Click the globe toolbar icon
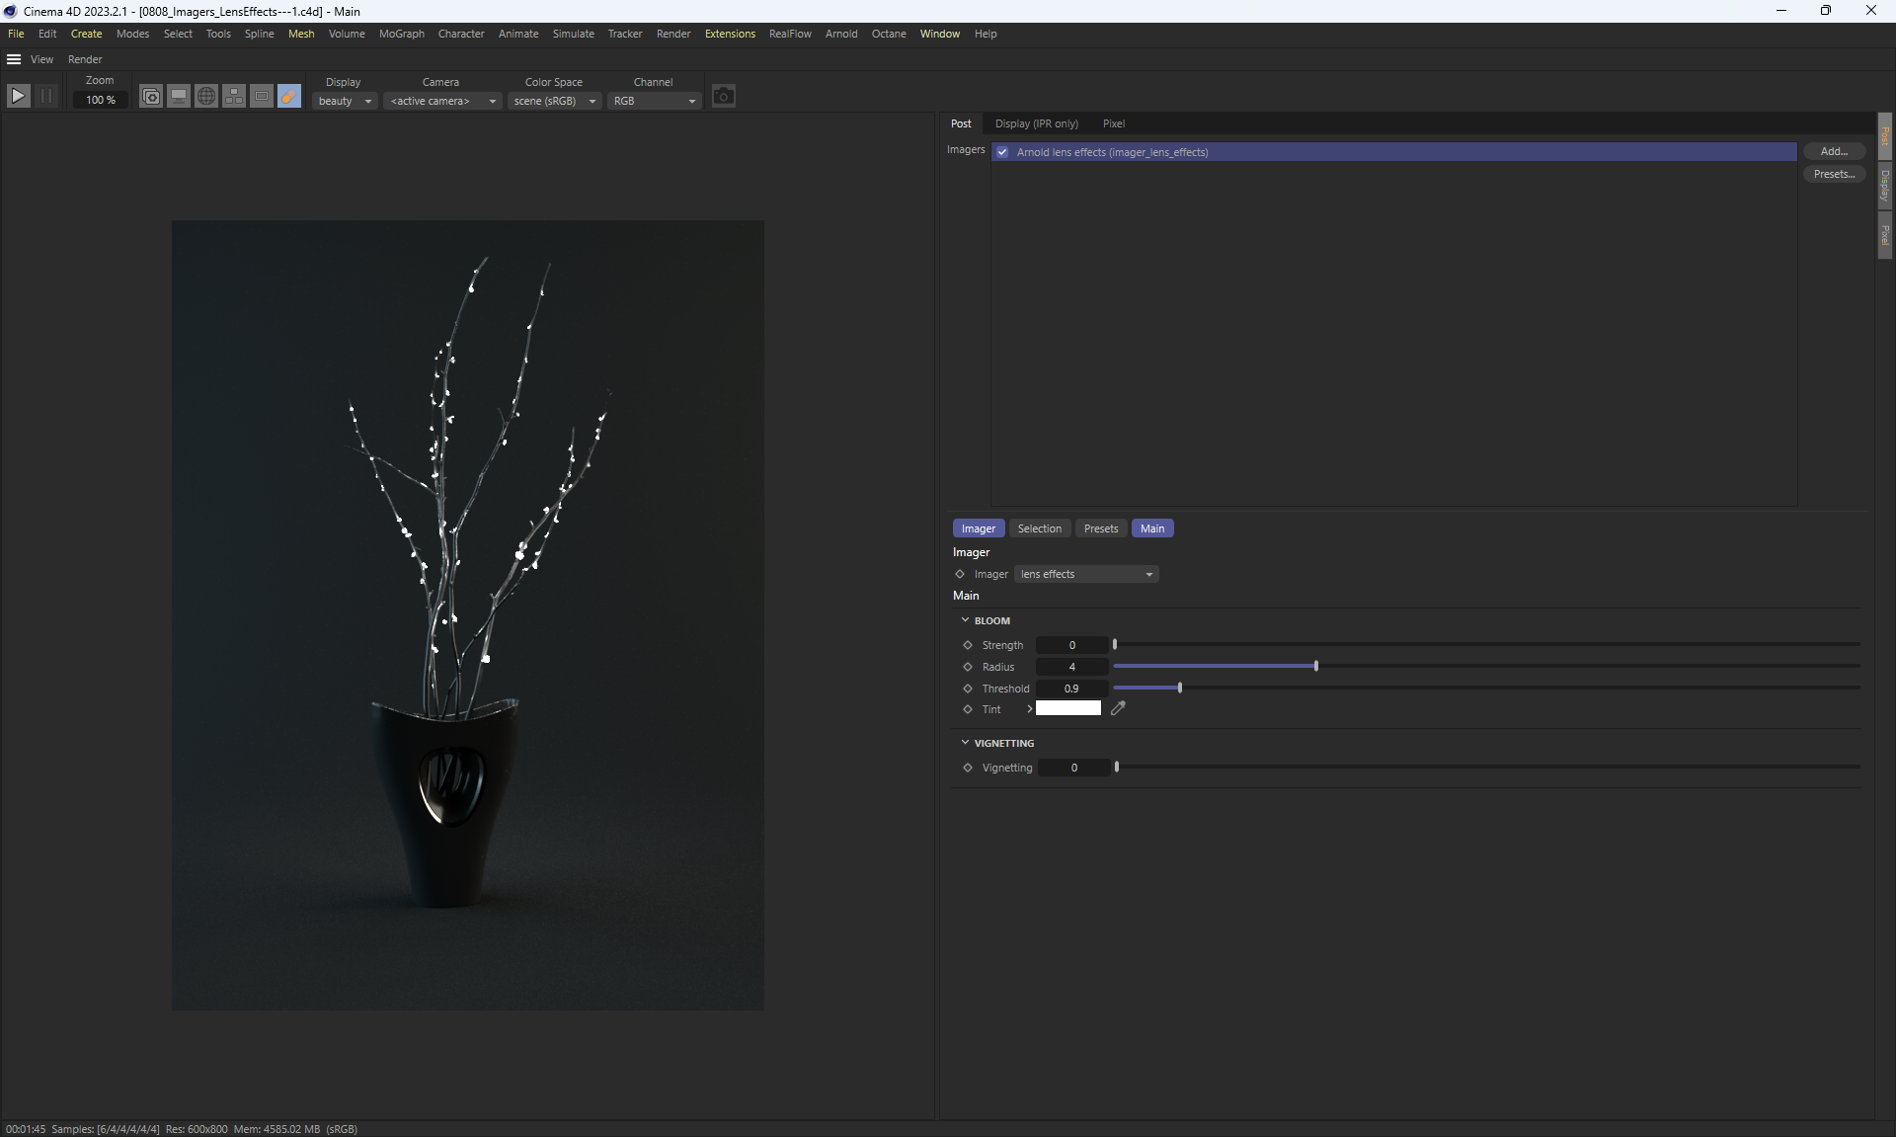The height and width of the screenshot is (1137, 1896). pyautogui.click(x=206, y=96)
